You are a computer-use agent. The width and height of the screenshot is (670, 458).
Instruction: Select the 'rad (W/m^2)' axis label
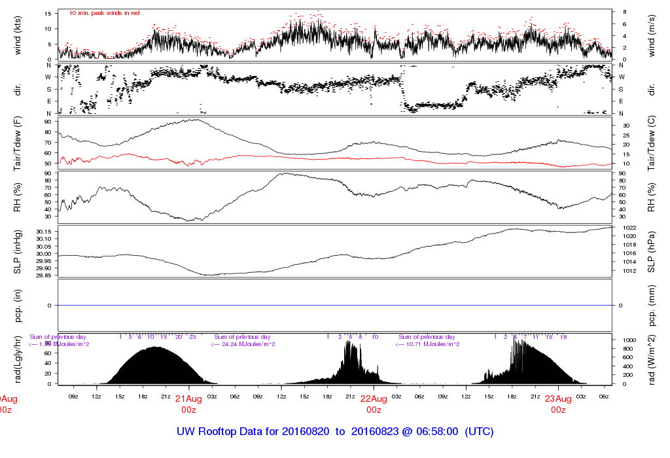pos(651,359)
